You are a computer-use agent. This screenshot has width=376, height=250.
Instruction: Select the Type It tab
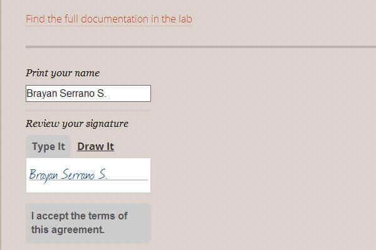(48, 147)
